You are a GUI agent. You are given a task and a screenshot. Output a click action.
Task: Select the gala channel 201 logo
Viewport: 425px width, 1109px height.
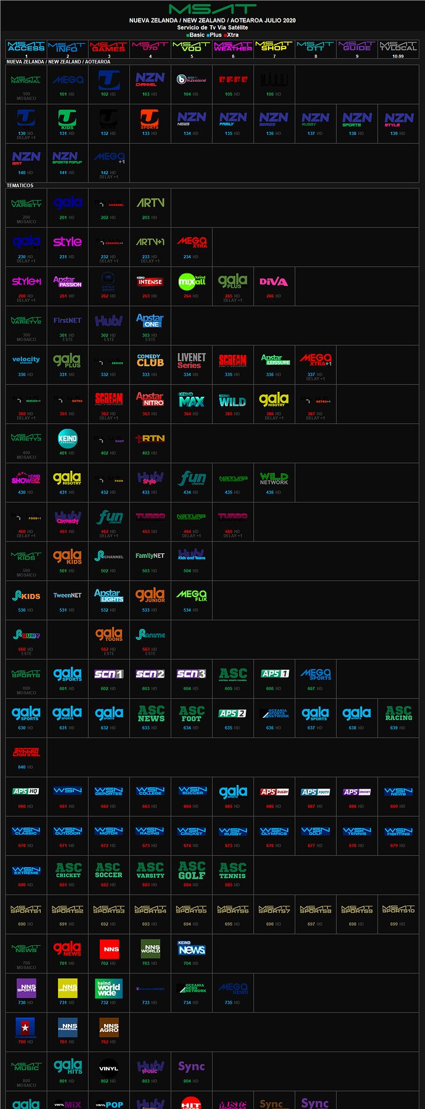click(68, 202)
